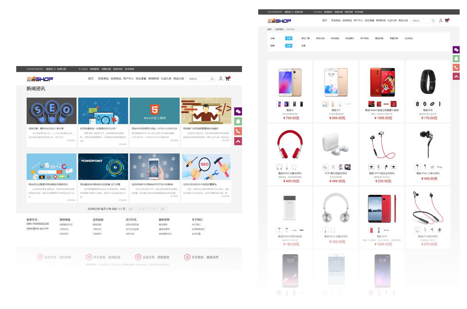Open article 论SEO优化的中H1标签的重要性
467x309 pixels.
coord(200,184)
